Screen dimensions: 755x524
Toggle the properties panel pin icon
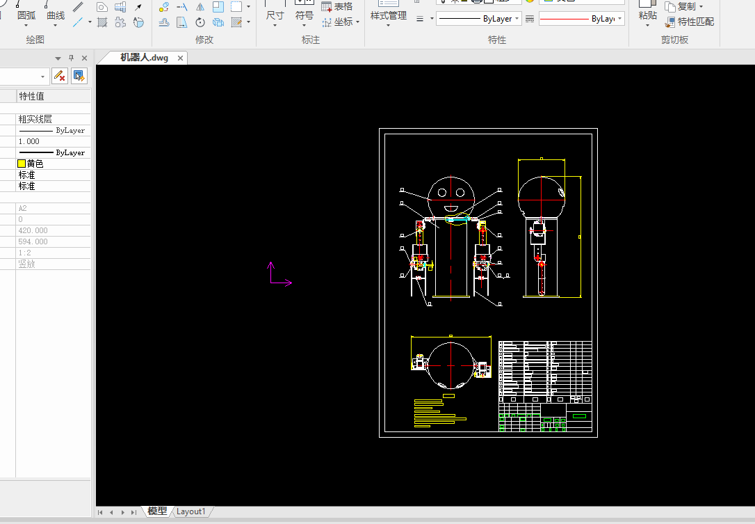click(72, 58)
